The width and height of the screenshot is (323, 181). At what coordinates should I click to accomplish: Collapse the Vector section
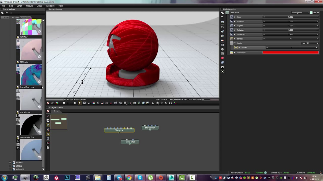[x=235, y=43]
